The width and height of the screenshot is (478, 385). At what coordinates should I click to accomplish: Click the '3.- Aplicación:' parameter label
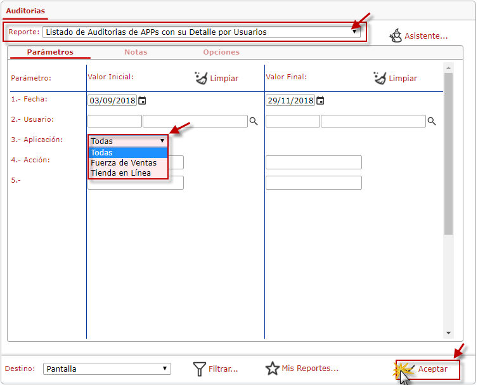(37, 140)
